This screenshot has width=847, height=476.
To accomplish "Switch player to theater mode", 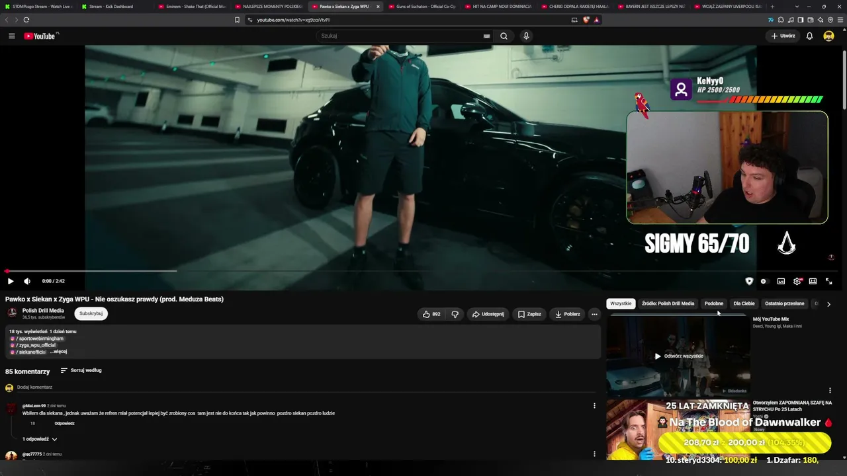I will click(813, 281).
